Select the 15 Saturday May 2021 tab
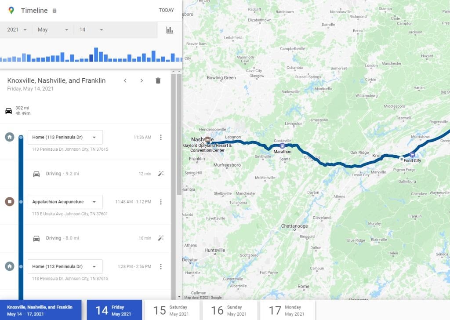 (x=172, y=310)
